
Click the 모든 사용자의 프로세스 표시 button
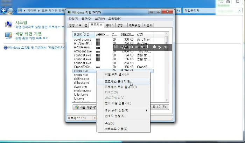click(x=85, y=107)
